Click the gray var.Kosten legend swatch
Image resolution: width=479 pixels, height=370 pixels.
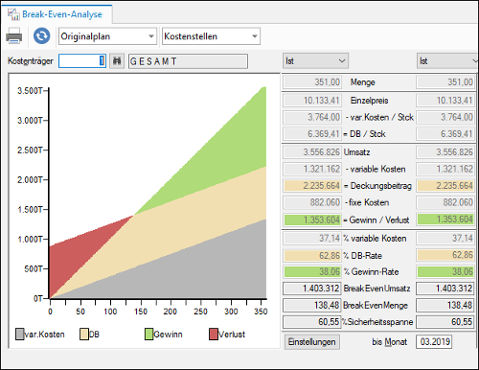tap(20, 335)
